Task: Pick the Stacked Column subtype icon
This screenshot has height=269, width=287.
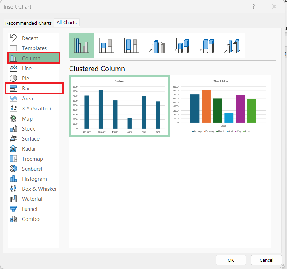Action: click(x=107, y=46)
